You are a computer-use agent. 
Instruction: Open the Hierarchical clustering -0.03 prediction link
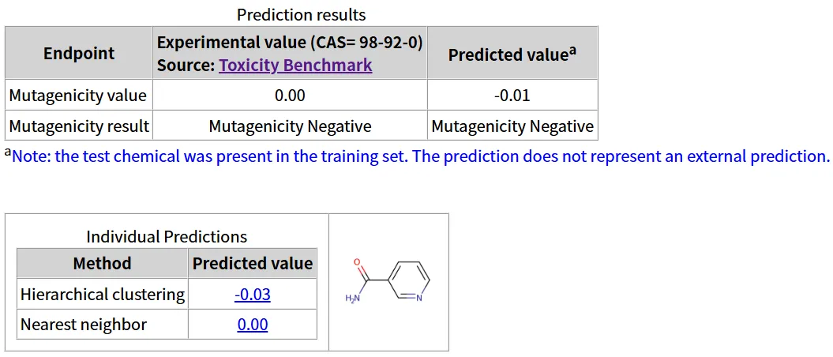[253, 295]
